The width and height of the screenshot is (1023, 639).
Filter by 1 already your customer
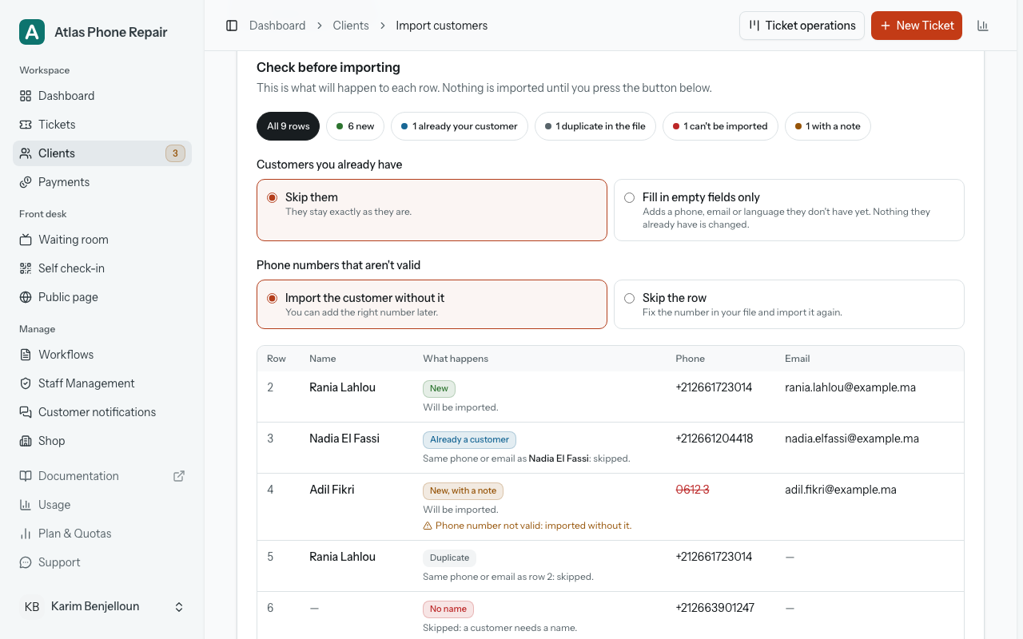(460, 126)
